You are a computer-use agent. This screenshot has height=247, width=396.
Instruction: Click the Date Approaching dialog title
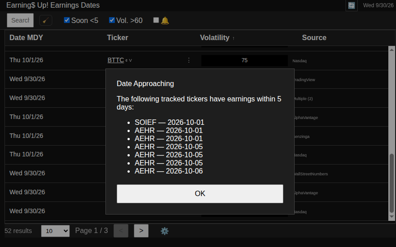[x=145, y=83]
